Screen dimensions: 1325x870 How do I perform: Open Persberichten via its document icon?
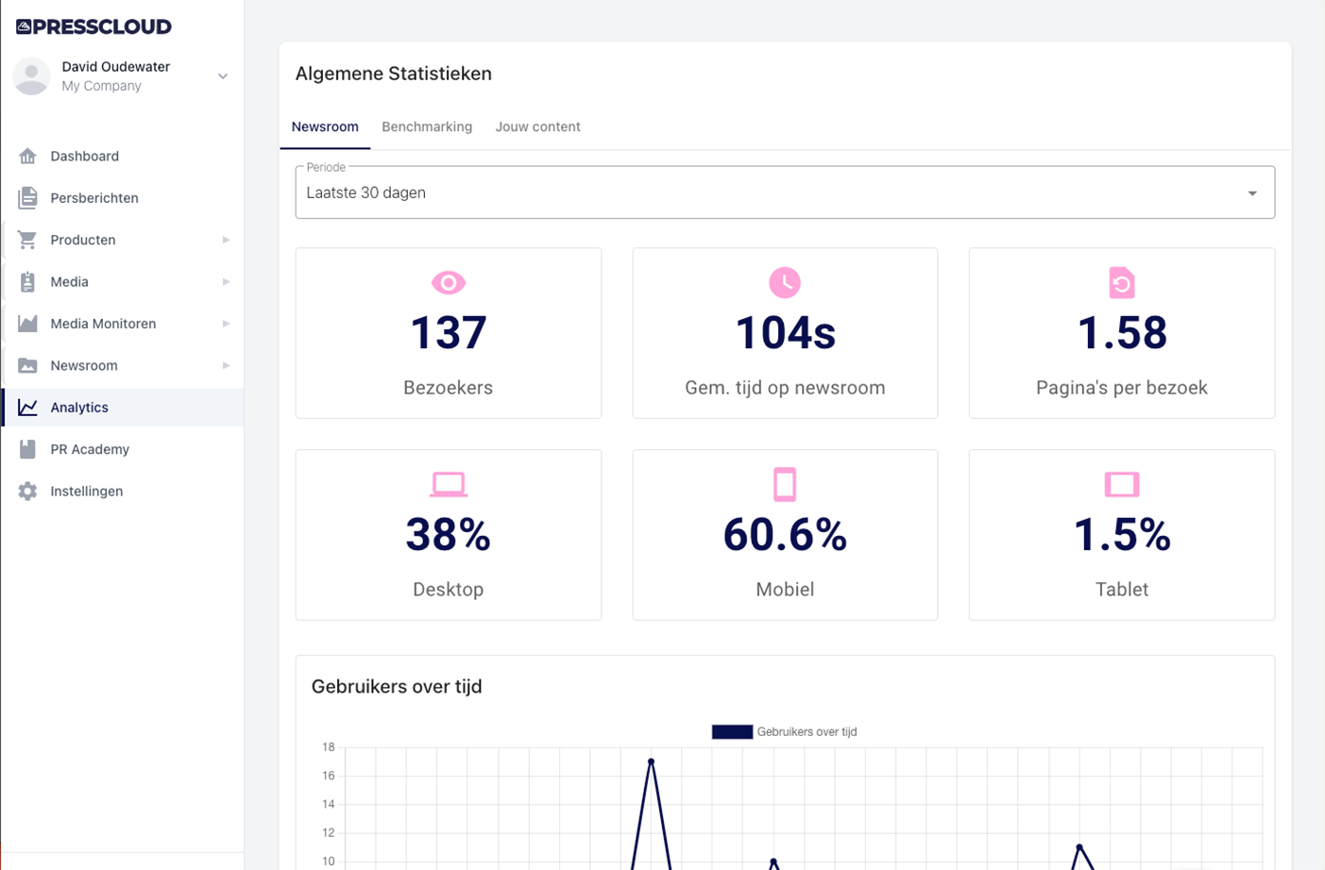(x=27, y=198)
